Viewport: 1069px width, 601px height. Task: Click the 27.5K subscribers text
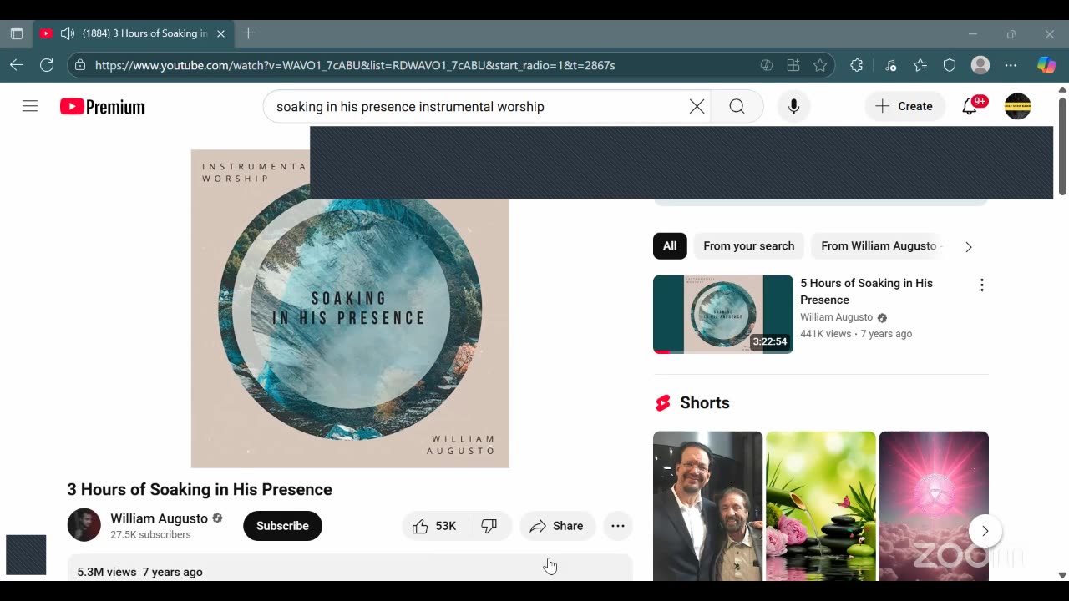(x=150, y=535)
